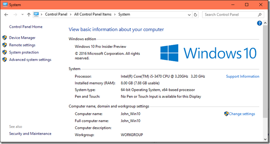
Task: Click the Forward navigation arrow
Action: coord(15,15)
